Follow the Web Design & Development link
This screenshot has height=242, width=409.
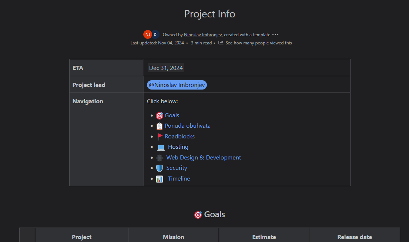click(x=204, y=158)
